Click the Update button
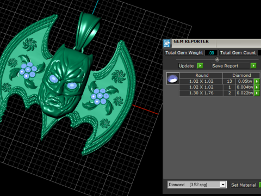Viewport: 261px width, 196px height. pyautogui.click(x=187, y=66)
